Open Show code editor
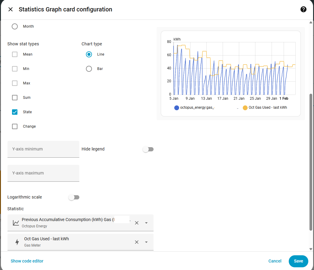The height and width of the screenshot is (270, 314). tap(27, 261)
